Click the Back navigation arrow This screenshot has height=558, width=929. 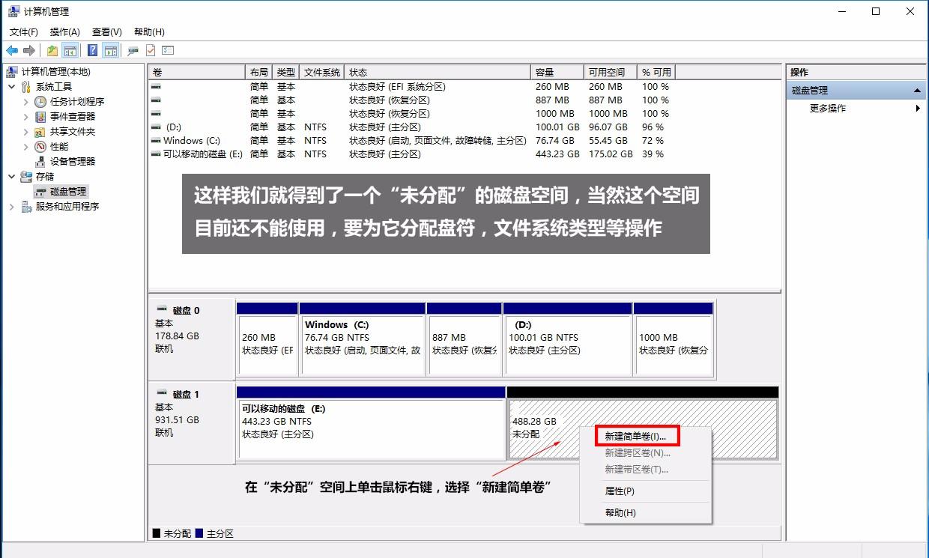pyautogui.click(x=12, y=50)
